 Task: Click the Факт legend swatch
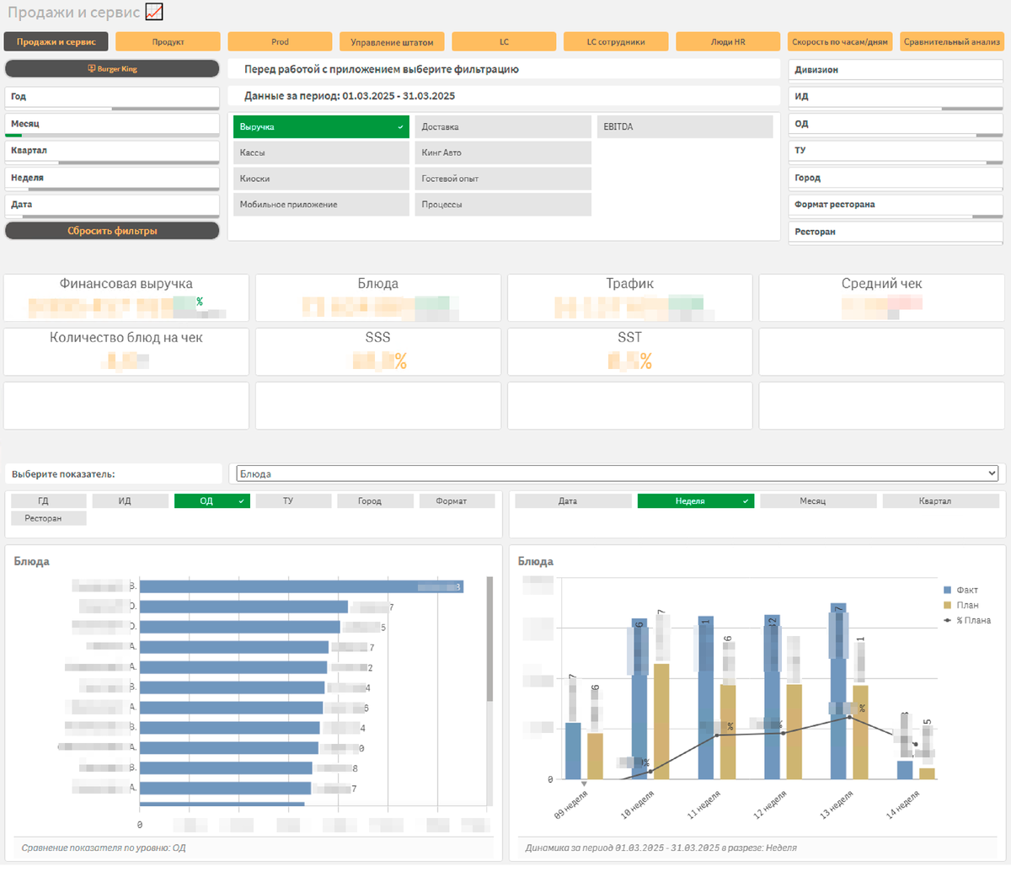pyautogui.click(x=948, y=590)
